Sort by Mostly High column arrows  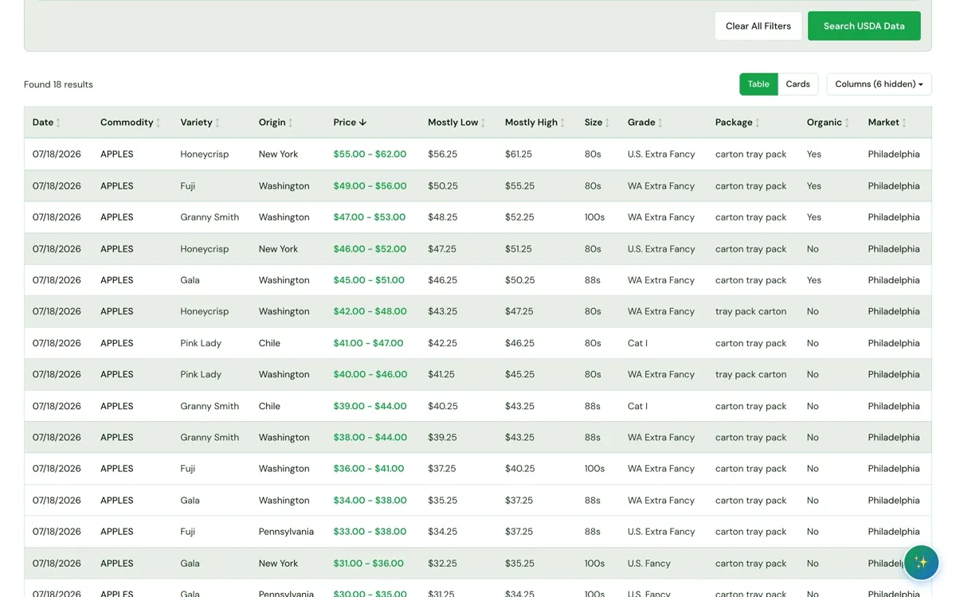pos(563,123)
